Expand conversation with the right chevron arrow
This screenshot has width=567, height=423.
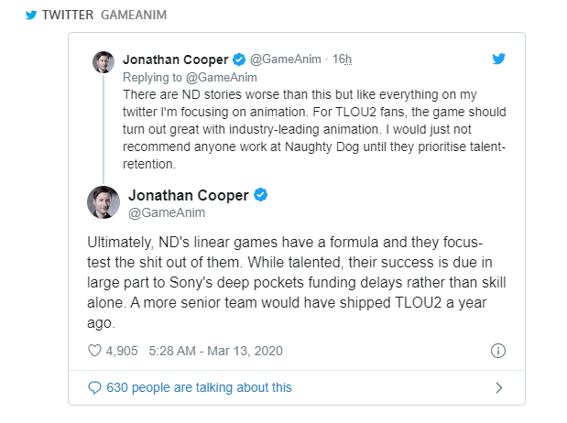499,387
